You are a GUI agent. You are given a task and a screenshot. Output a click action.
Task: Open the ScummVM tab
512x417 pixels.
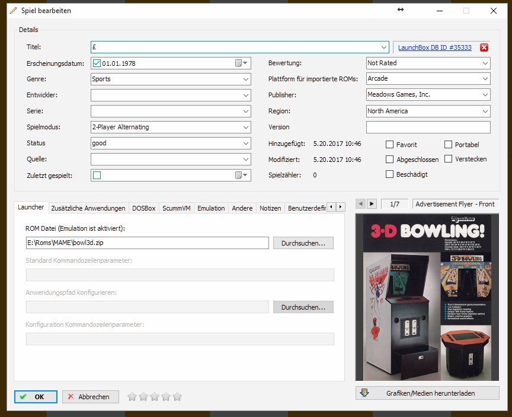[177, 208]
